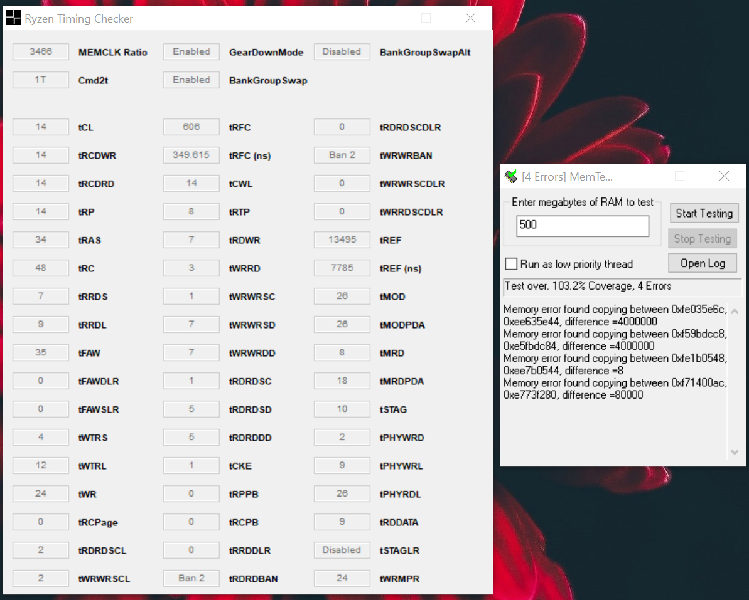Screen dimensions: 749x600
Task: Click the tRDRDSD value field
Action: click(191, 409)
